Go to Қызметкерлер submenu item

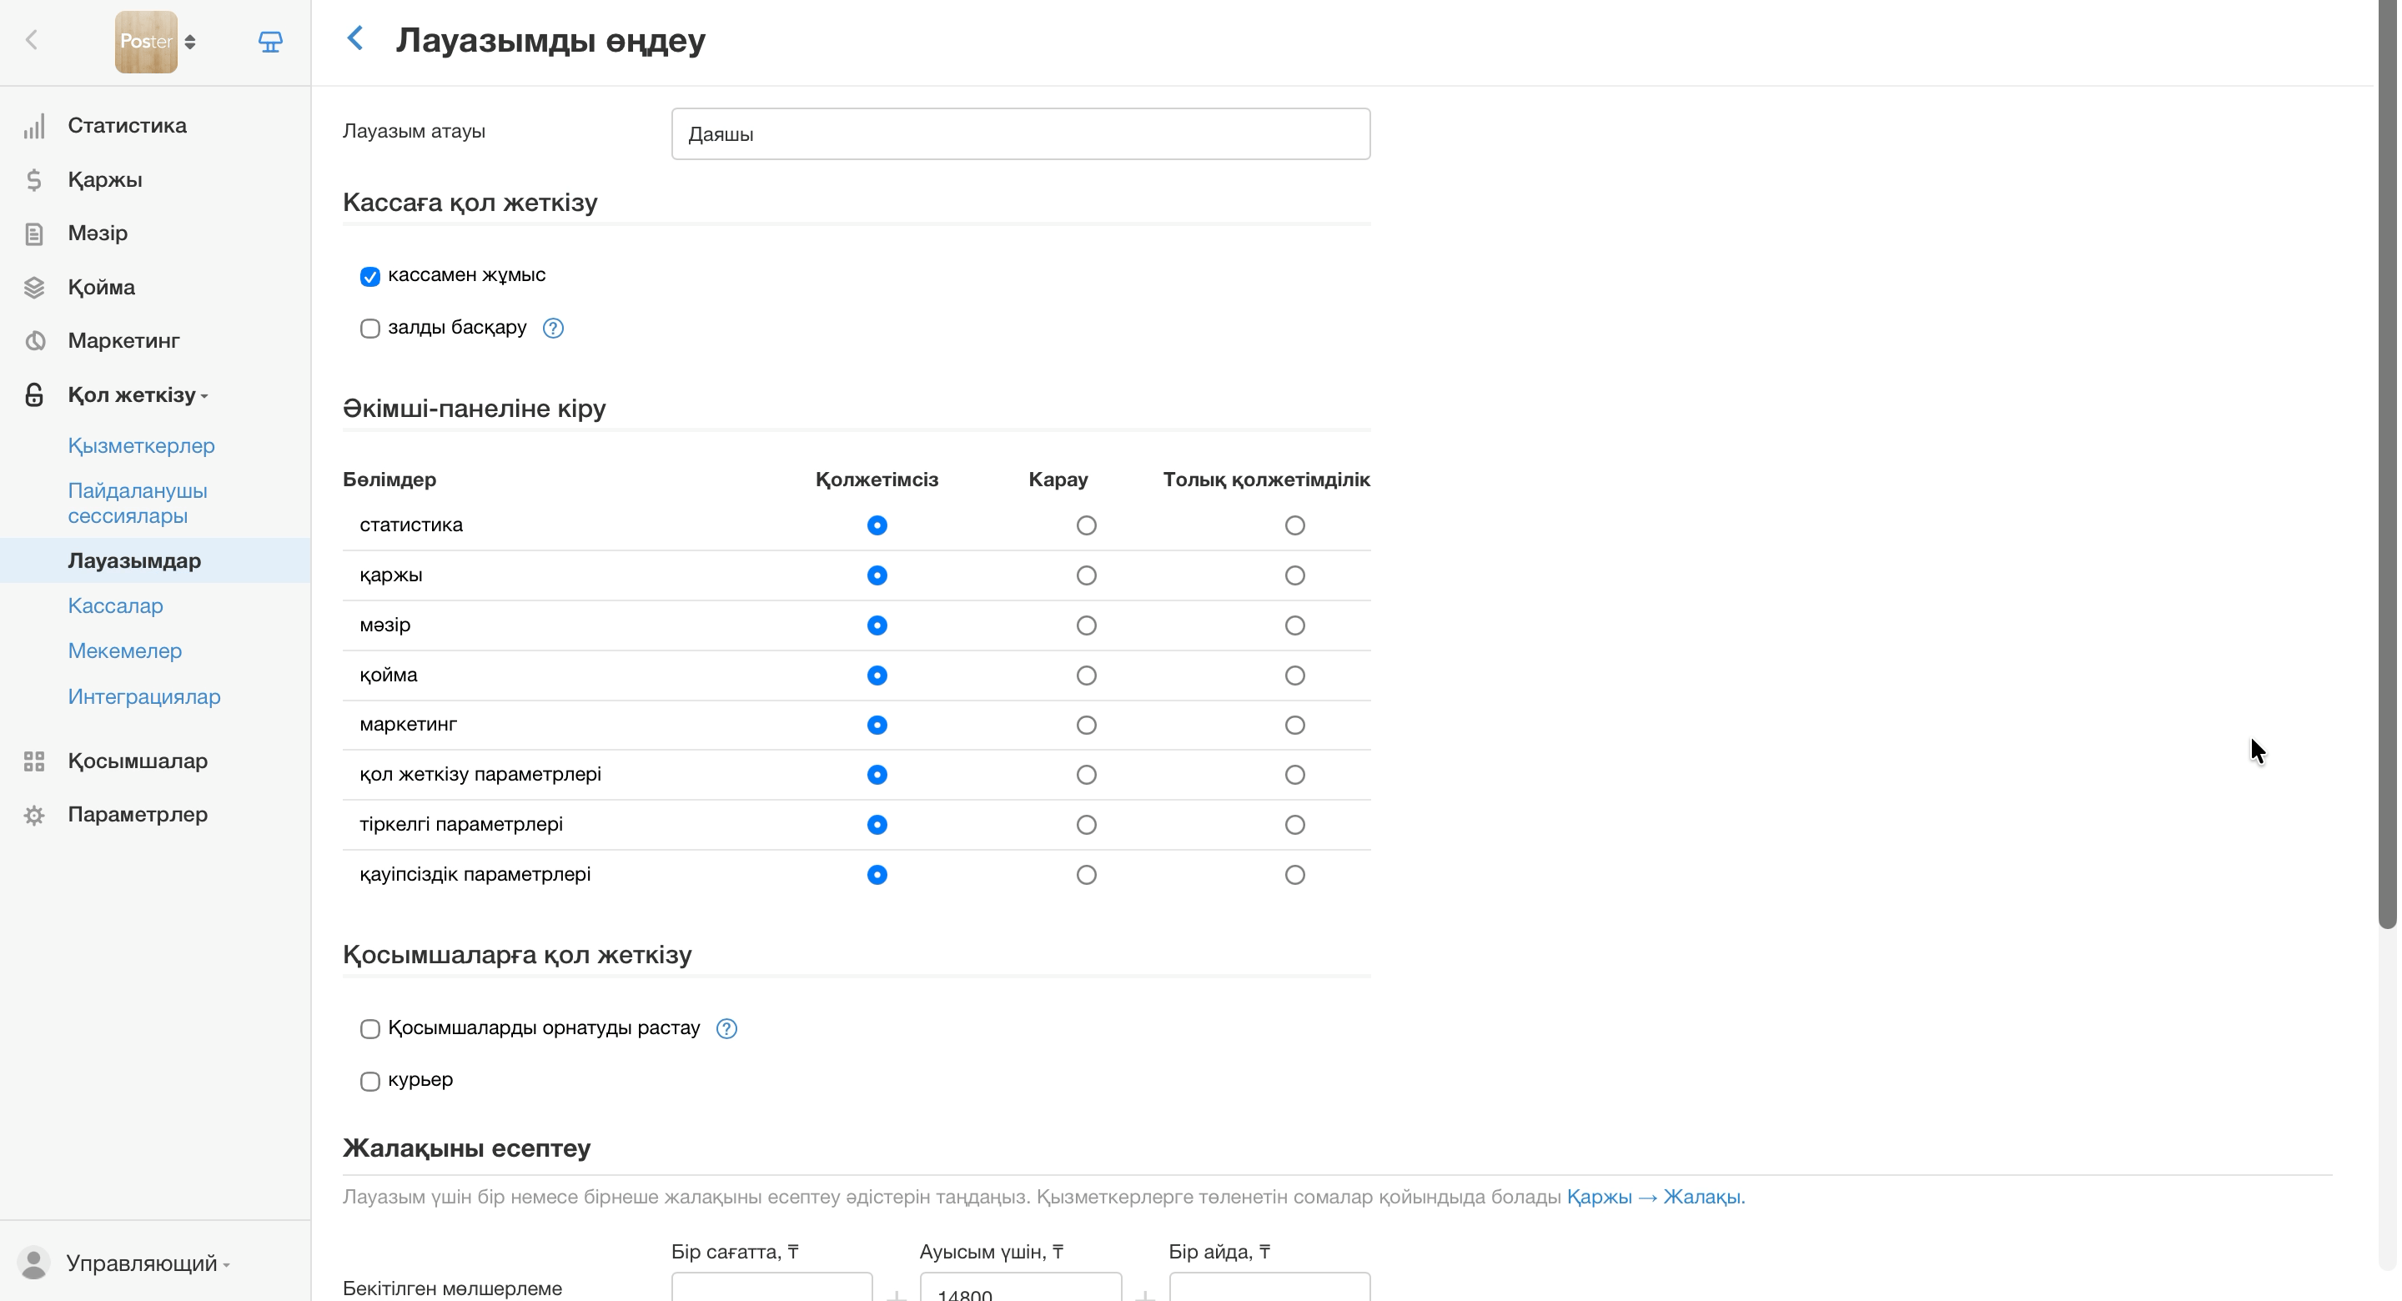[x=141, y=446]
